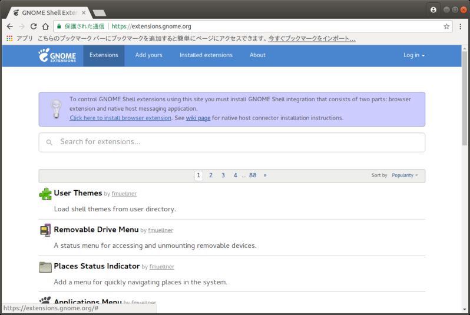This screenshot has width=470, height=315.
Task: Click the lightbulb info icon
Action: click(56, 109)
